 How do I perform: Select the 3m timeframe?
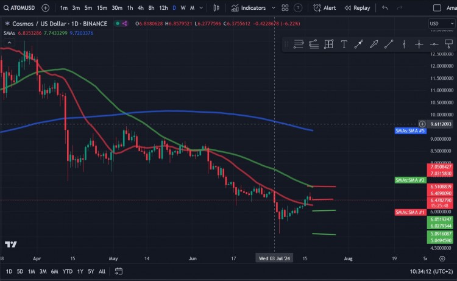click(x=76, y=8)
